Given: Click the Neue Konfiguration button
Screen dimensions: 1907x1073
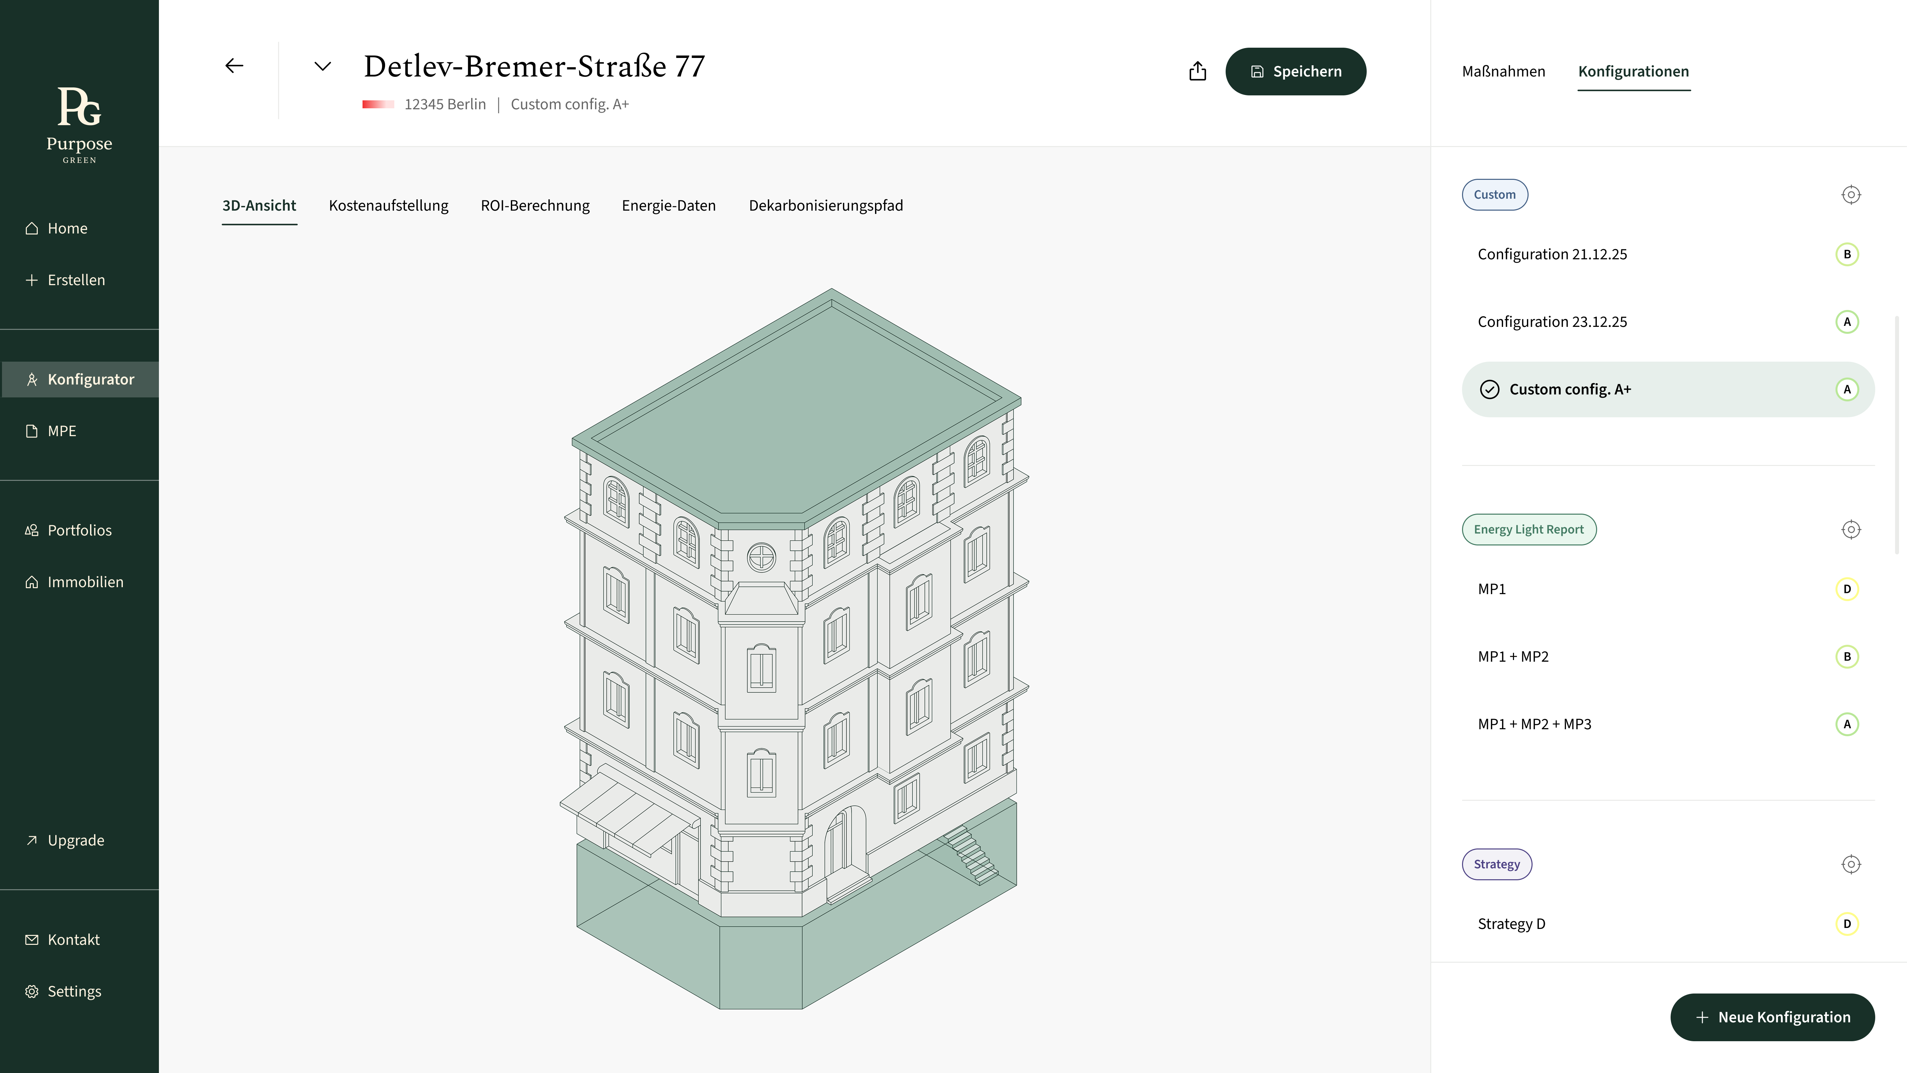Looking at the screenshot, I should [1772, 1017].
